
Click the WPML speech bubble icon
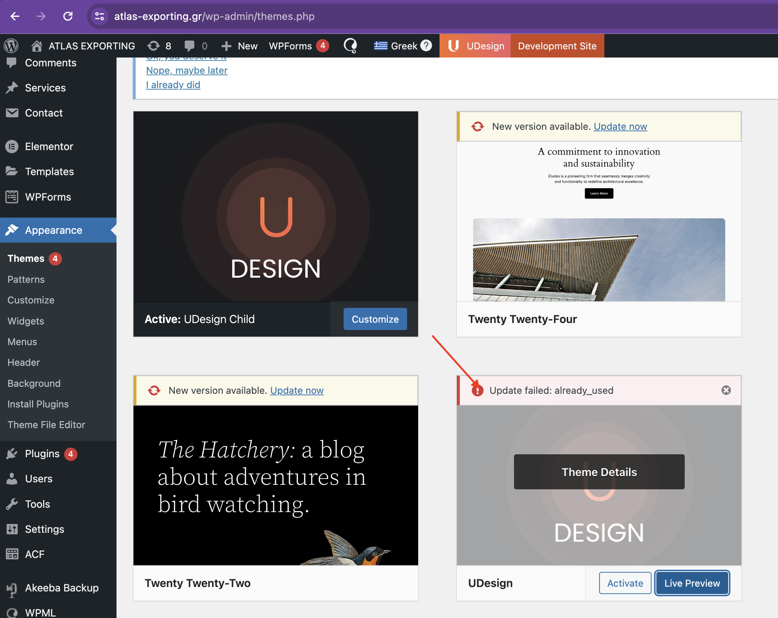coord(350,46)
